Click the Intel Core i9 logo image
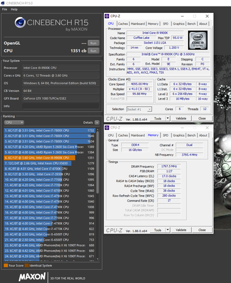231x283 pixels. [197, 40]
